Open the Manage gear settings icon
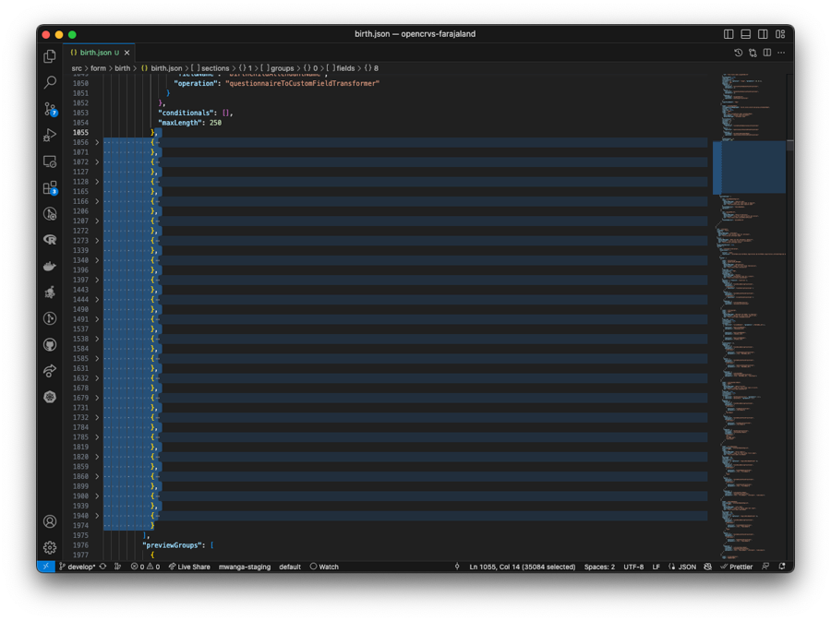This screenshot has width=831, height=621. pos(50,547)
